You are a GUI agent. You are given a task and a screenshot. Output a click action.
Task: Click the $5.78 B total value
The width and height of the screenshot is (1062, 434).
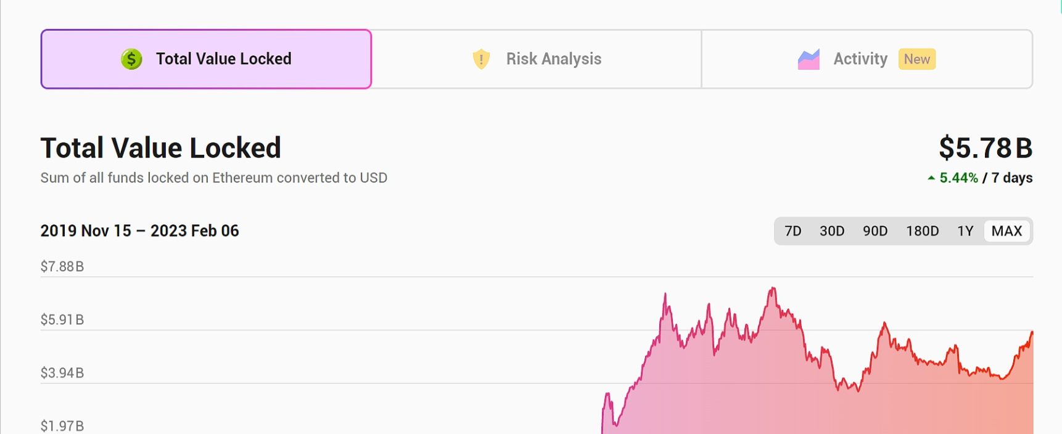point(985,148)
